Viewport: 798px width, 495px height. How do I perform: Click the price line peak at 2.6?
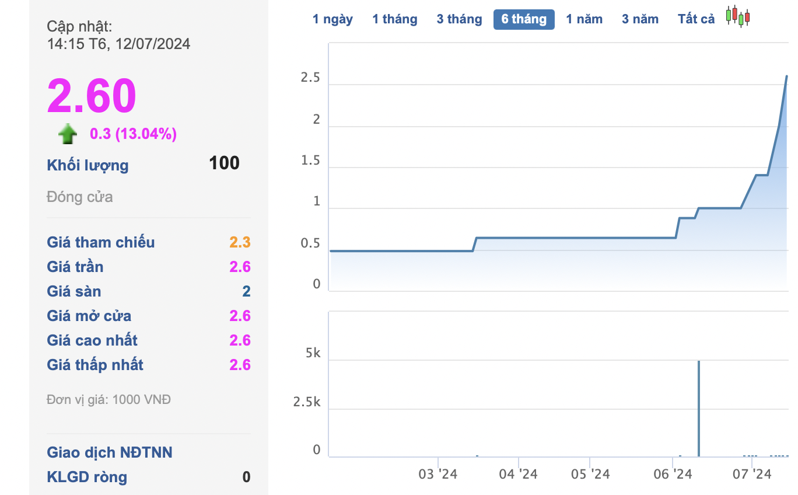786,76
